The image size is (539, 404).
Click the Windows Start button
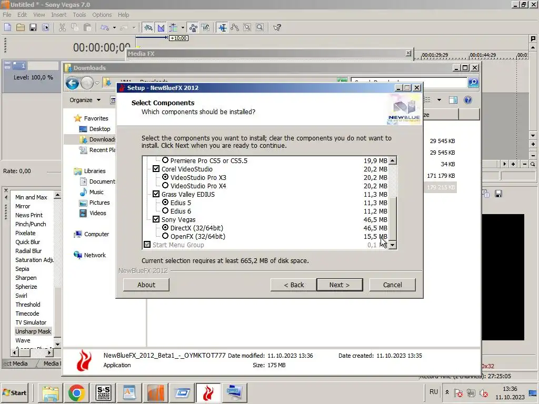pos(14,392)
